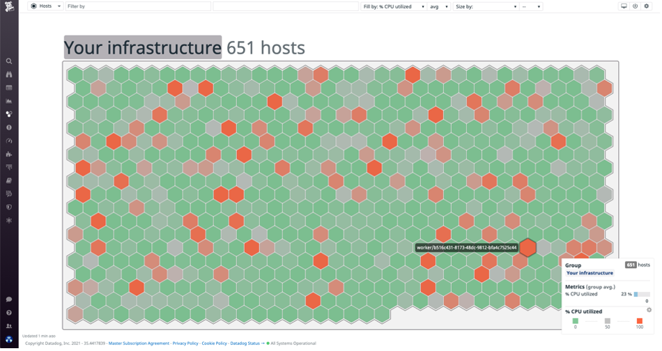Open the size aggregation dropdown showing dashes

[531, 7]
